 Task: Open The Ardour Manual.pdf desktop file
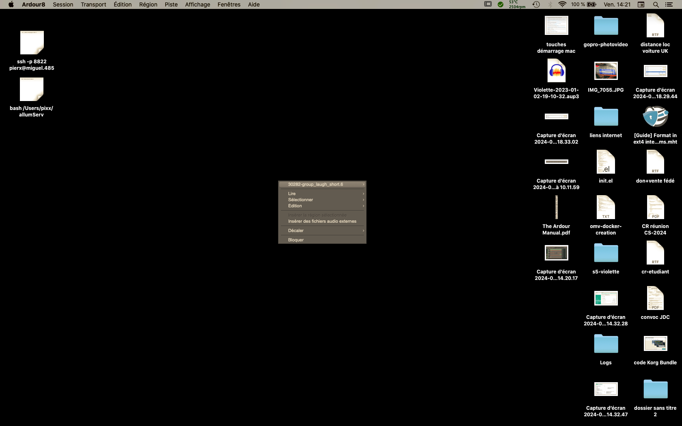[556, 207]
